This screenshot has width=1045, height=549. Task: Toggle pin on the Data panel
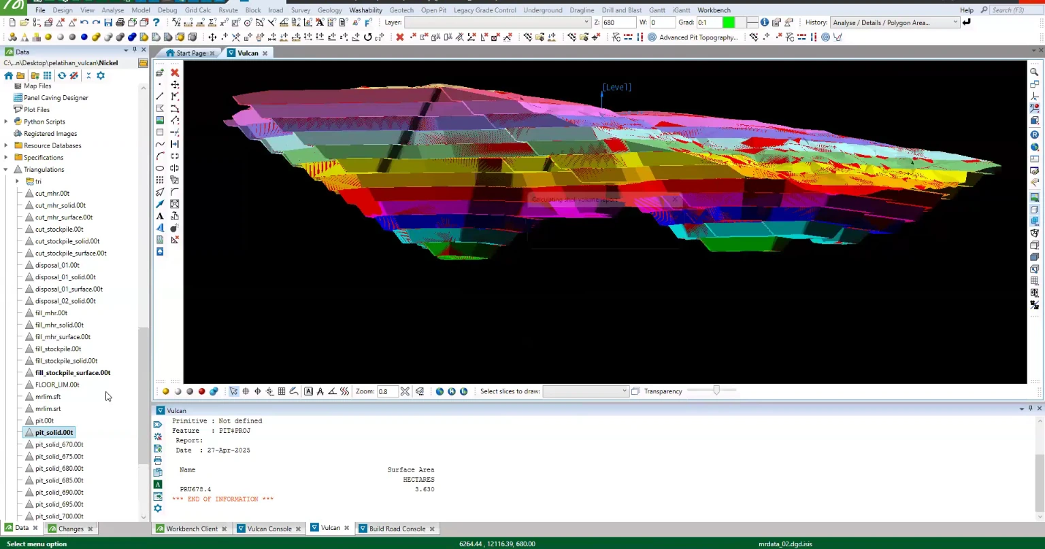point(135,50)
